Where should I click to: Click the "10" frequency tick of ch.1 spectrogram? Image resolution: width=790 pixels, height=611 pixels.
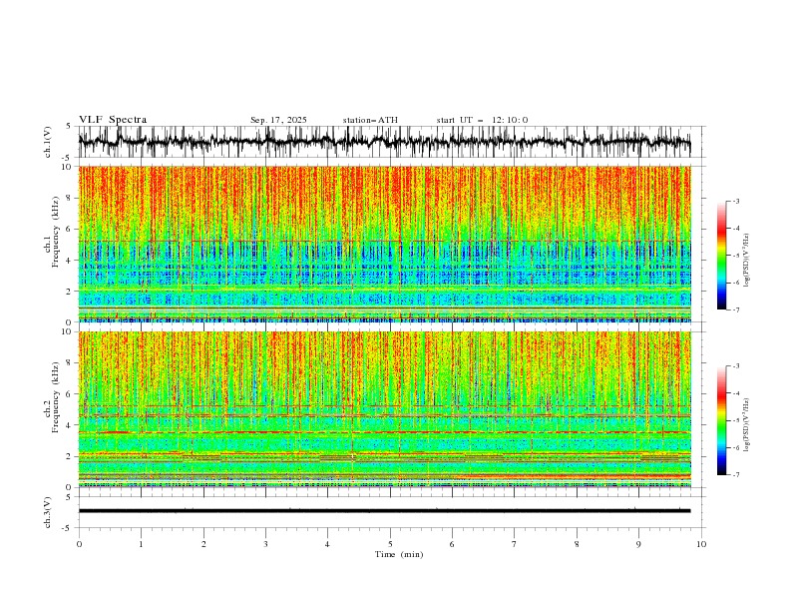(69, 167)
